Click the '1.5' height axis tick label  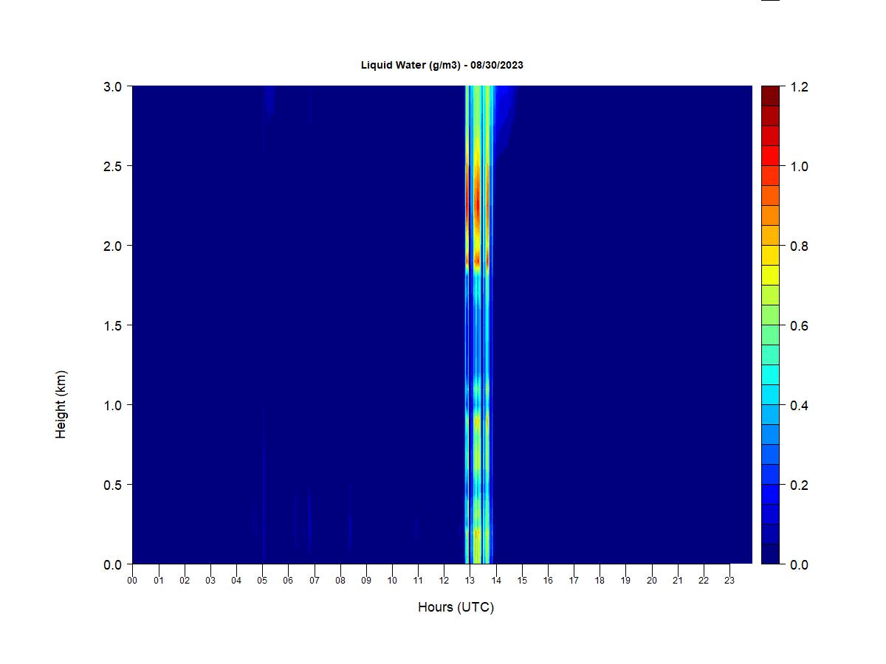(x=112, y=325)
